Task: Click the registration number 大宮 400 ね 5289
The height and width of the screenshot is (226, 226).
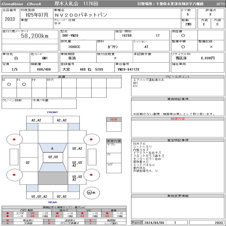Action: click(x=83, y=69)
